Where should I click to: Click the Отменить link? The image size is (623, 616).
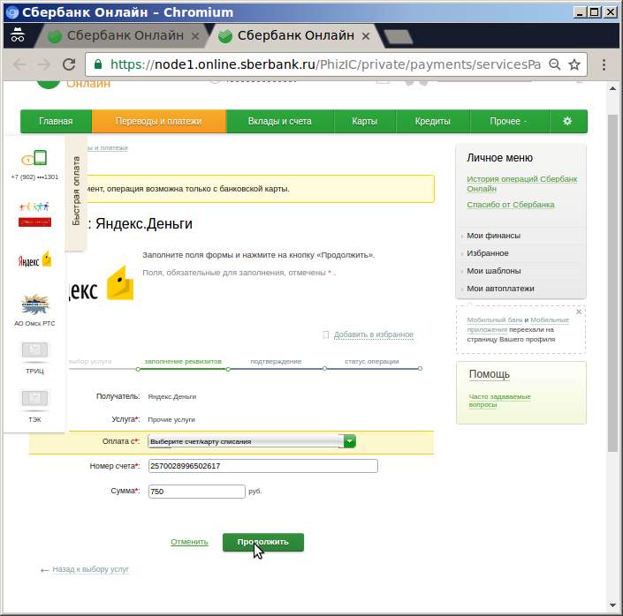189,542
